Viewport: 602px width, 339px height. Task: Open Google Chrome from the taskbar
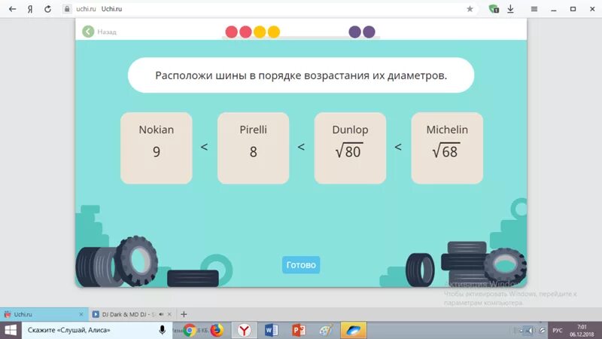pos(190,330)
